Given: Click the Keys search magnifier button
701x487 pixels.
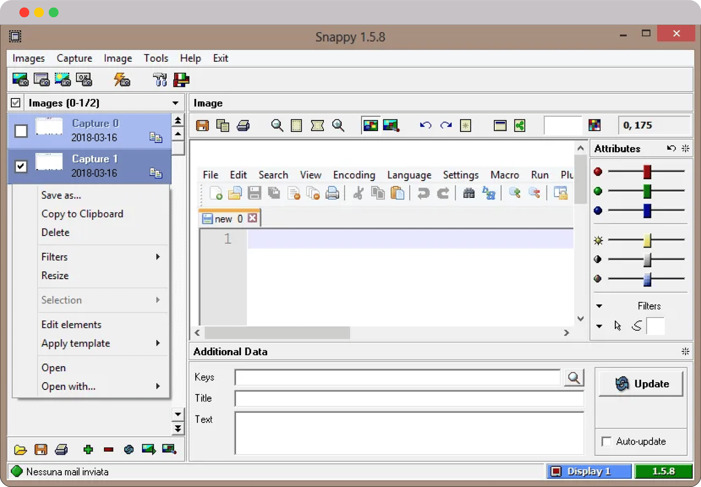Looking at the screenshot, I should tap(574, 377).
